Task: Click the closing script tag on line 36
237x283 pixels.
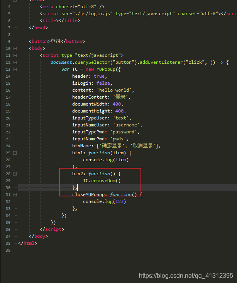Action: click(52, 229)
